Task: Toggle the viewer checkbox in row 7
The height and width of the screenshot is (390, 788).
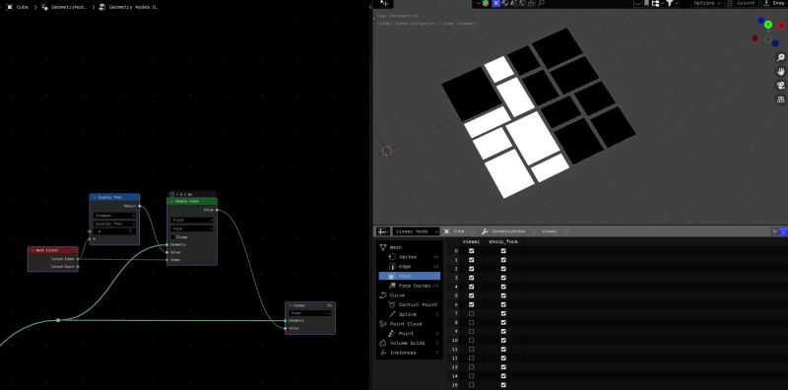Action: [471, 313]
